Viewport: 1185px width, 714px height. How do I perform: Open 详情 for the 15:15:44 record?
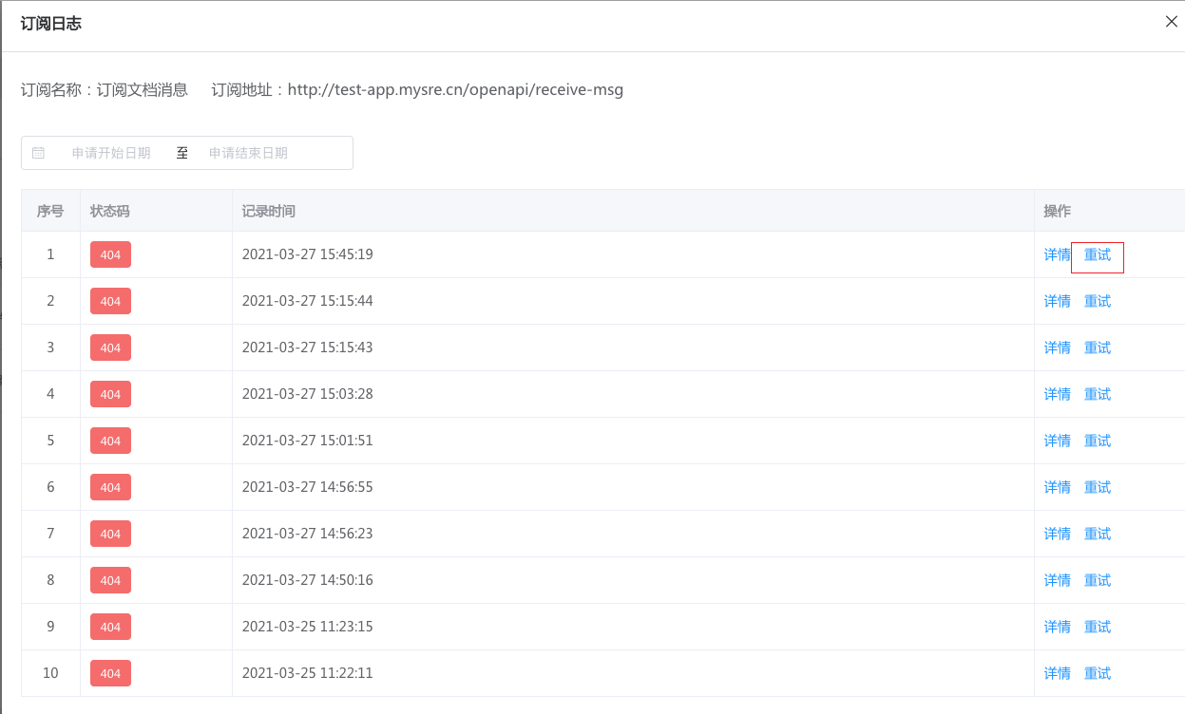point(1057,301)
